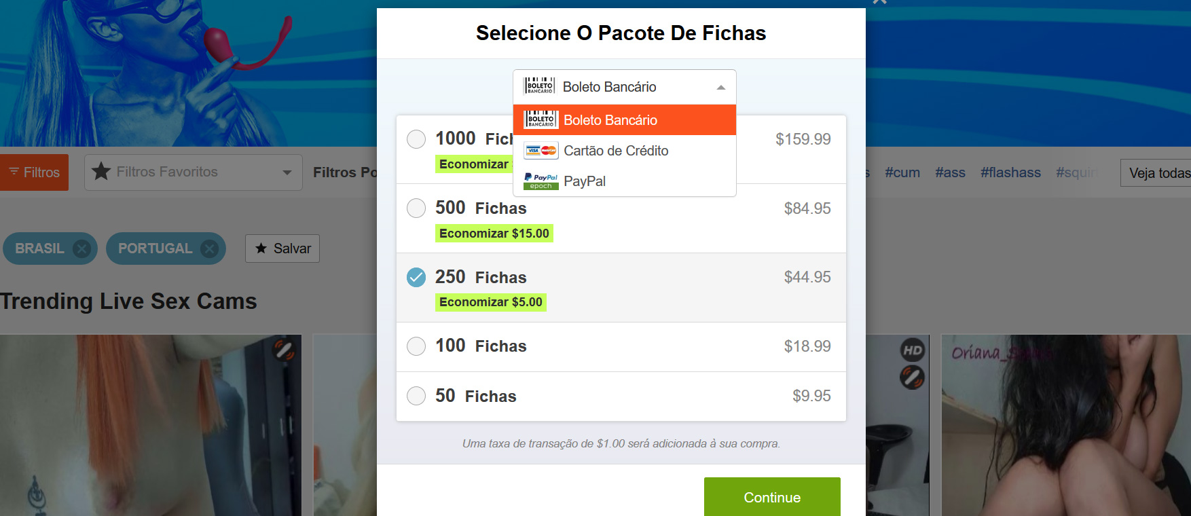The image size is (1191, 516).
Task: Select the 1000 Fichas radio button
Action: click(x=416, y=139)
